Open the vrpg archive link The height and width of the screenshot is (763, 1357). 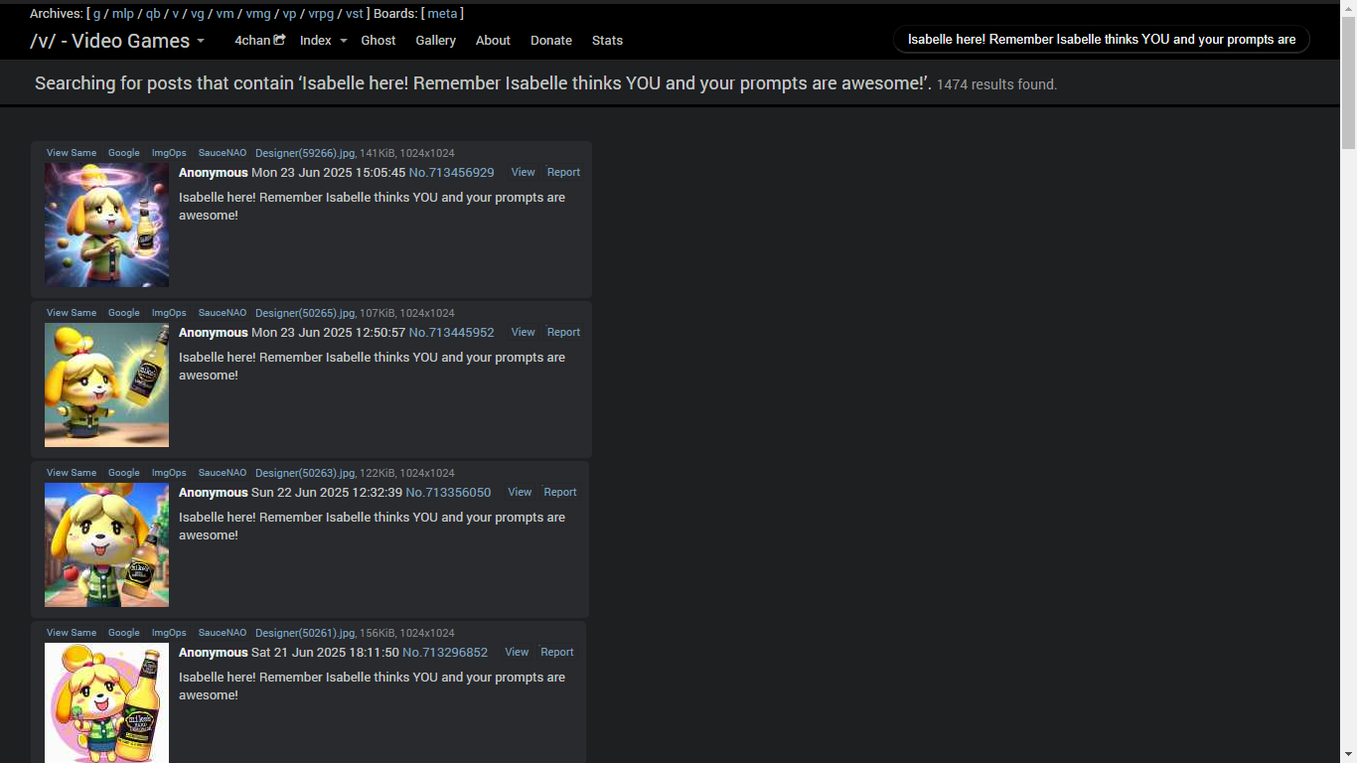(321, 14)
